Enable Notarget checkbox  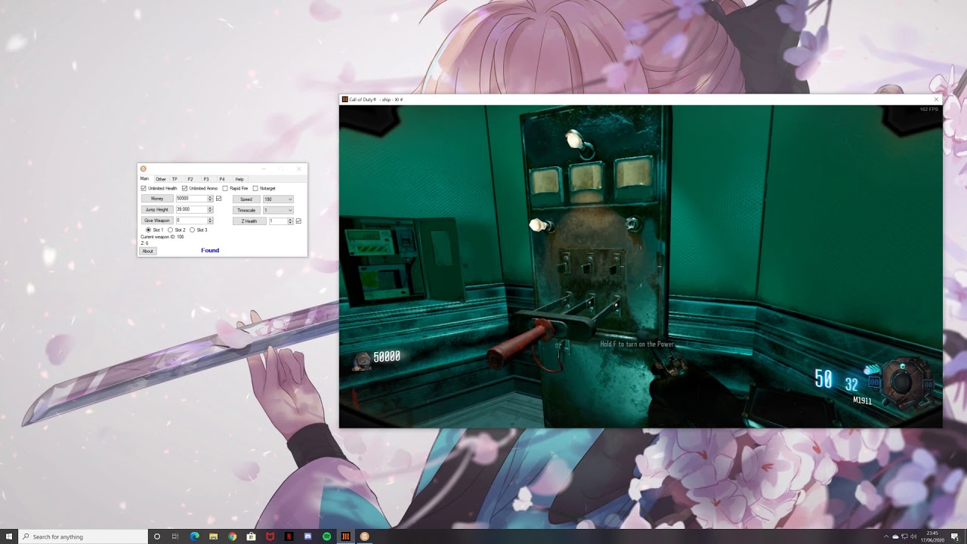tap(255, 188)
